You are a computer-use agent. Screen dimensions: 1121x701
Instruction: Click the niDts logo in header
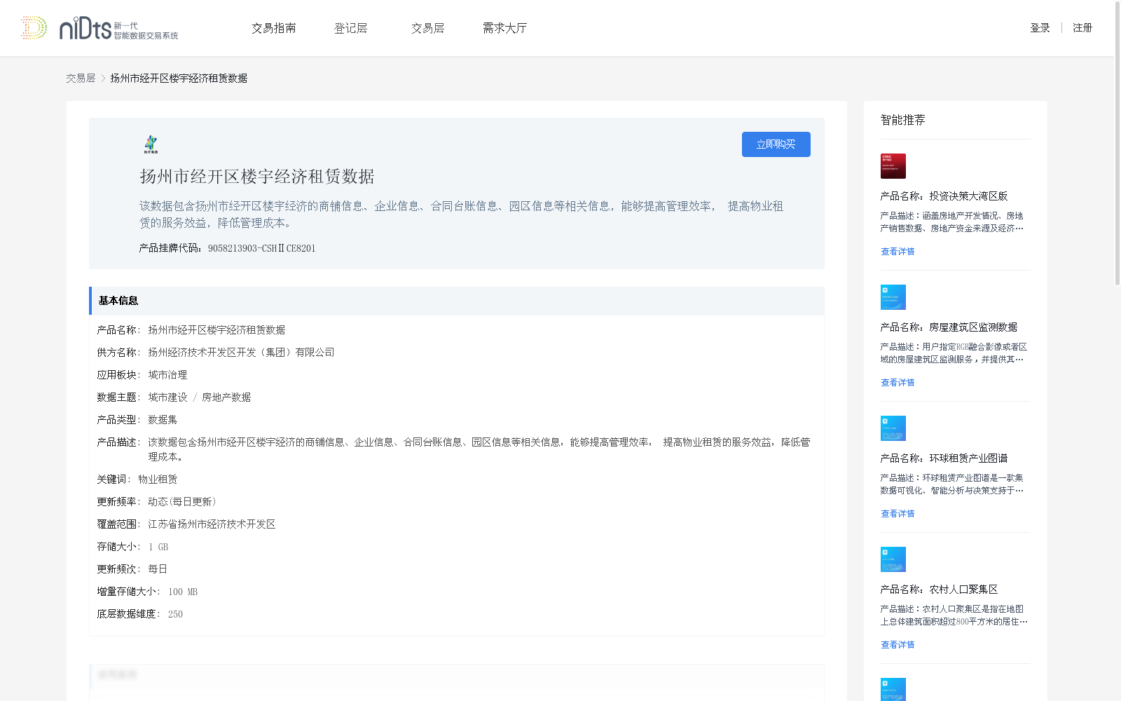[99, 28]
